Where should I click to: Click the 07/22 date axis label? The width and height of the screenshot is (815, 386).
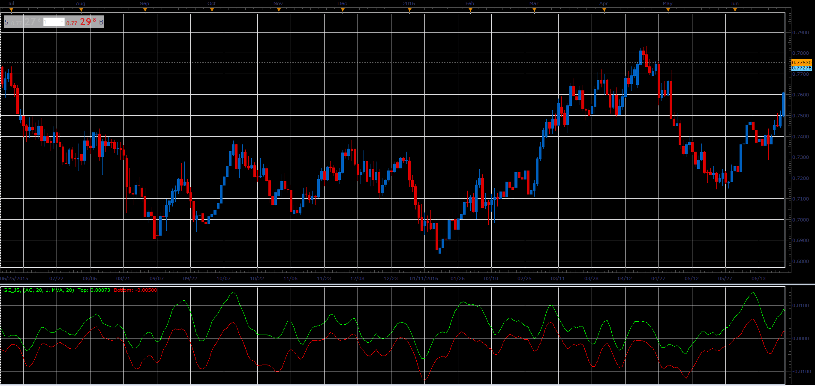tap(57, 278)
